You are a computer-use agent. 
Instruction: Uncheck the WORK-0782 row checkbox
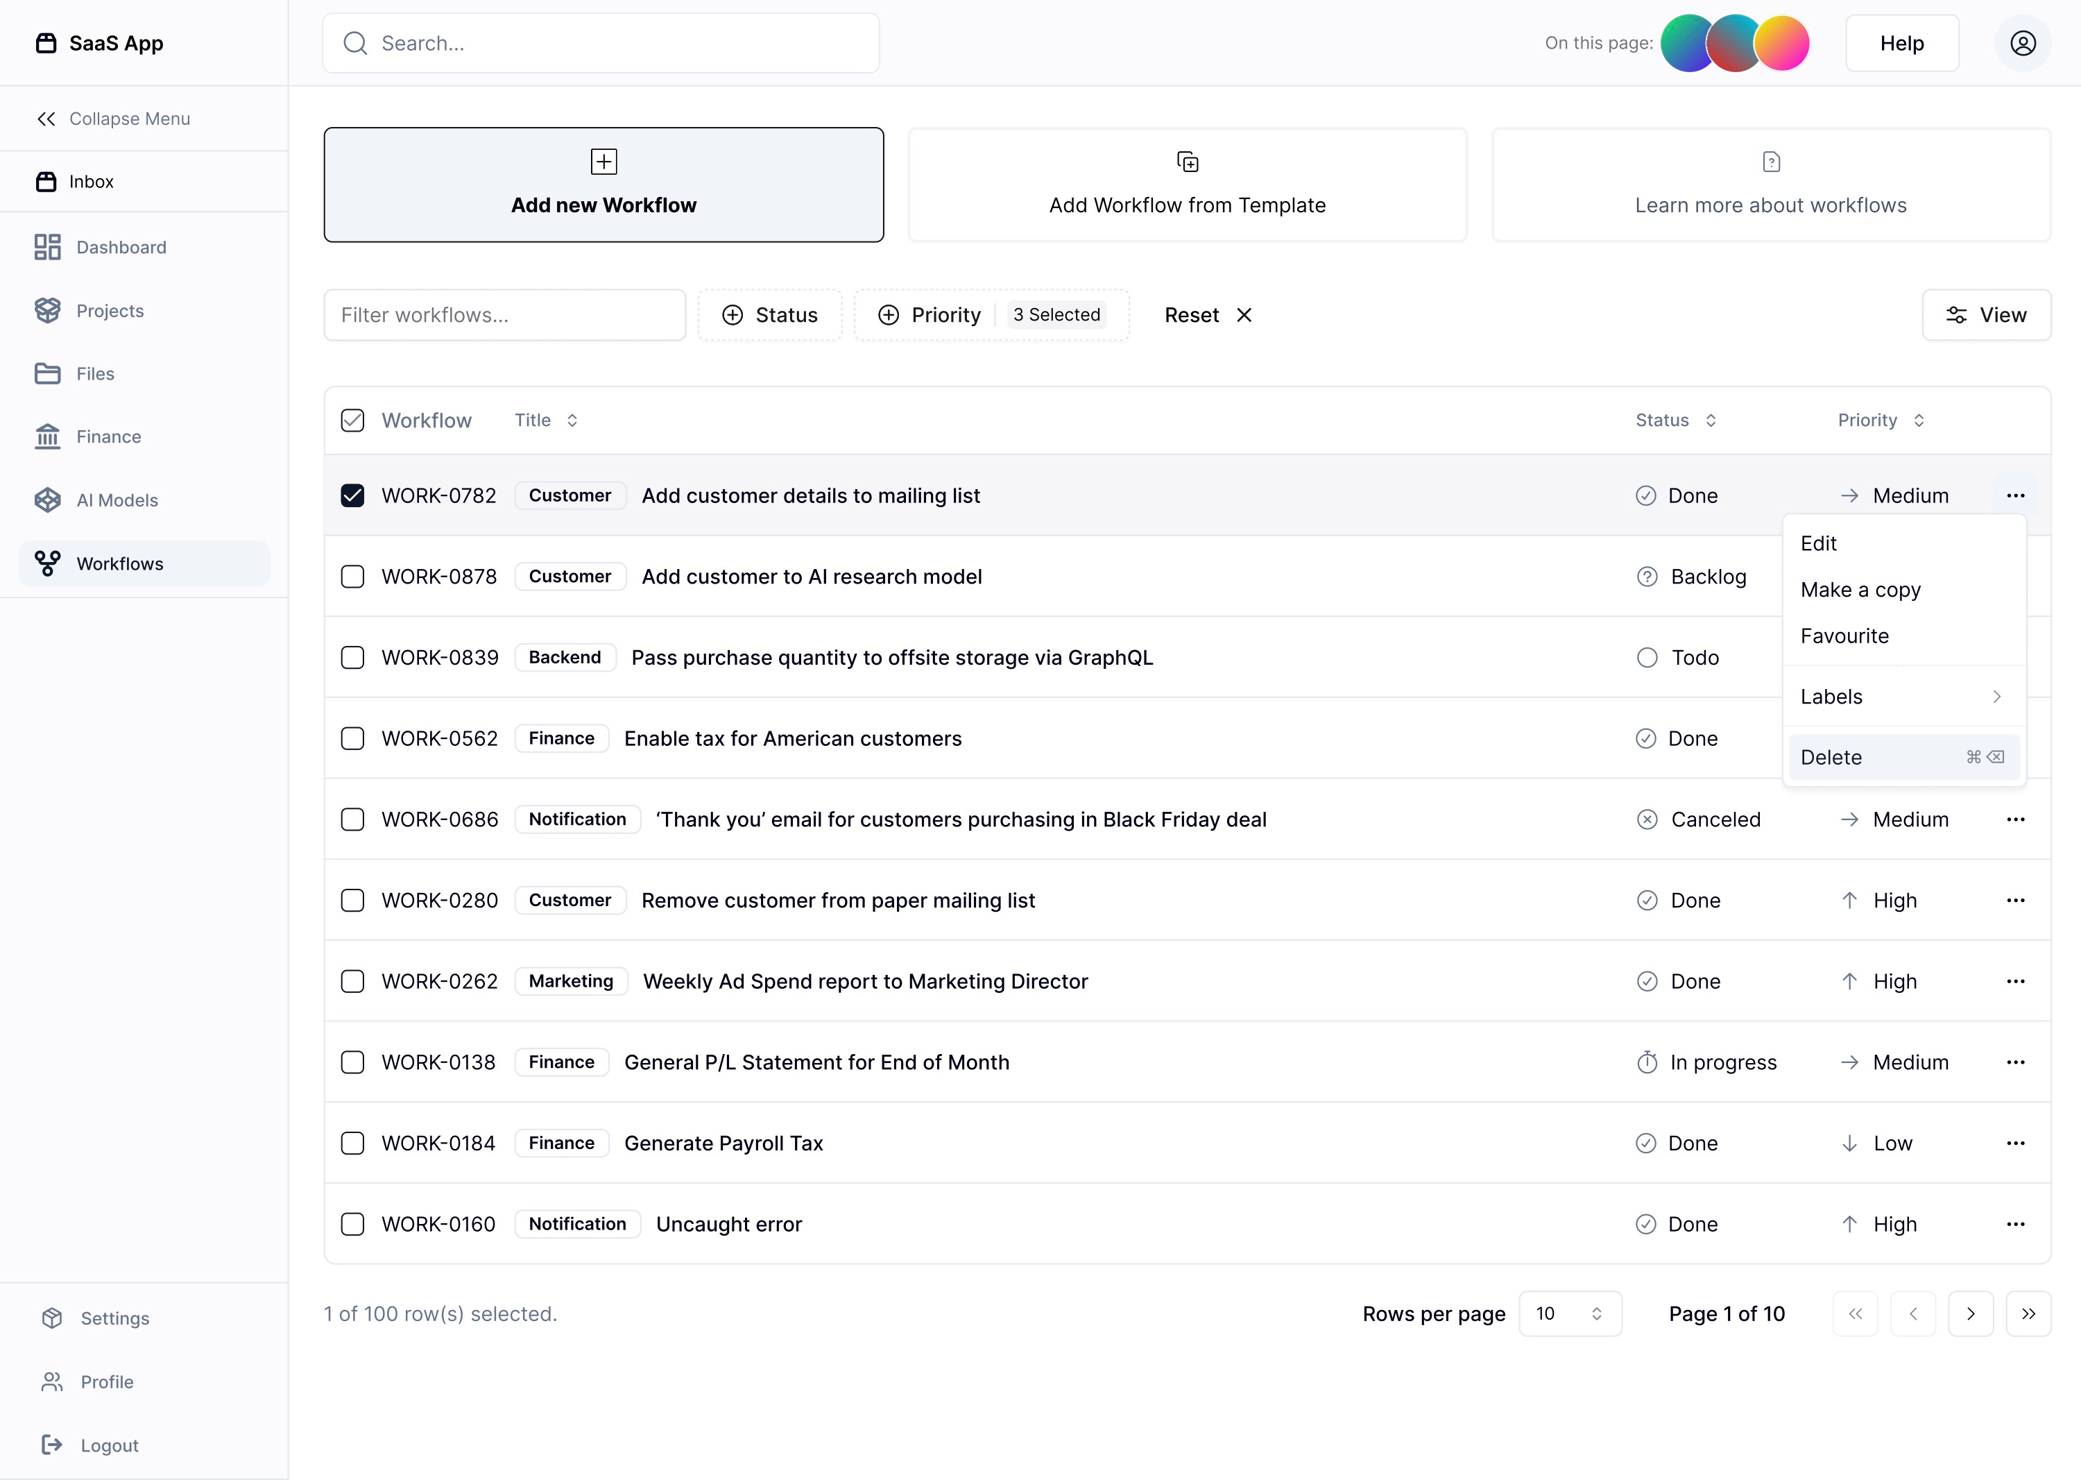click(x=352, y=495)
